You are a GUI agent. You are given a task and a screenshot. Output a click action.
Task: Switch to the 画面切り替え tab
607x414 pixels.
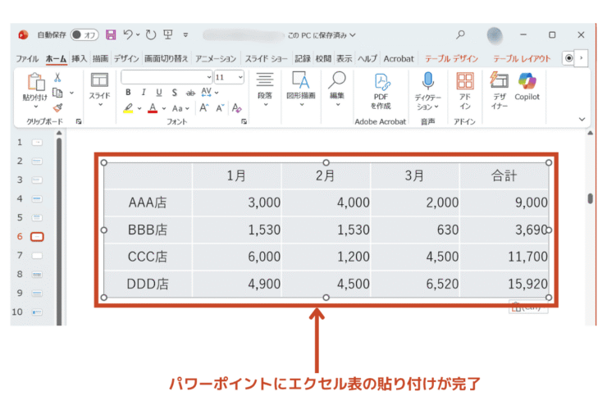tap(166, 58)
